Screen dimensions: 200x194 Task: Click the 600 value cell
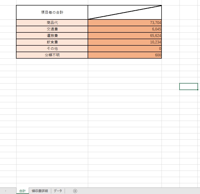coord(125,55)
